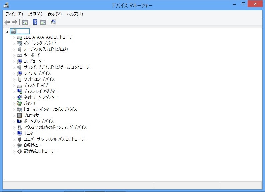
Task: Open the ファイル(F) menu
Action: pos(14,14)
